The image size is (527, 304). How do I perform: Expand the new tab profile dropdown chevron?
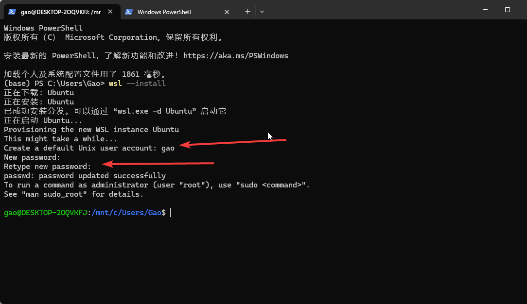tap(262, 12)
